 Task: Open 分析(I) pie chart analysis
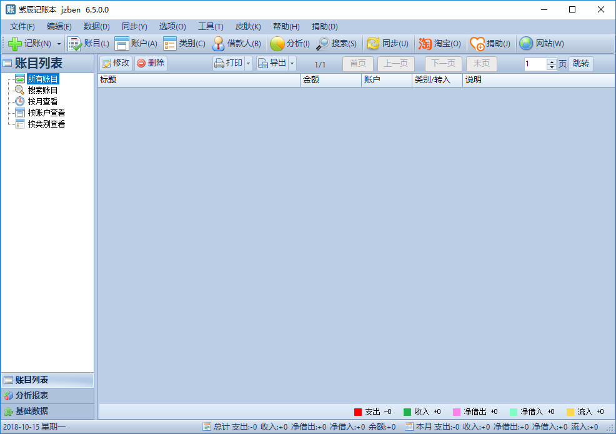point(290,44)
